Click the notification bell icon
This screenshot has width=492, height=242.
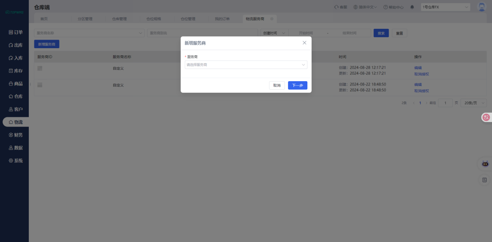pos(412,7)
